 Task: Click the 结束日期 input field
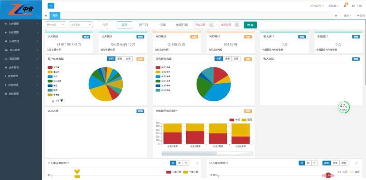click(x=229, y=25)
